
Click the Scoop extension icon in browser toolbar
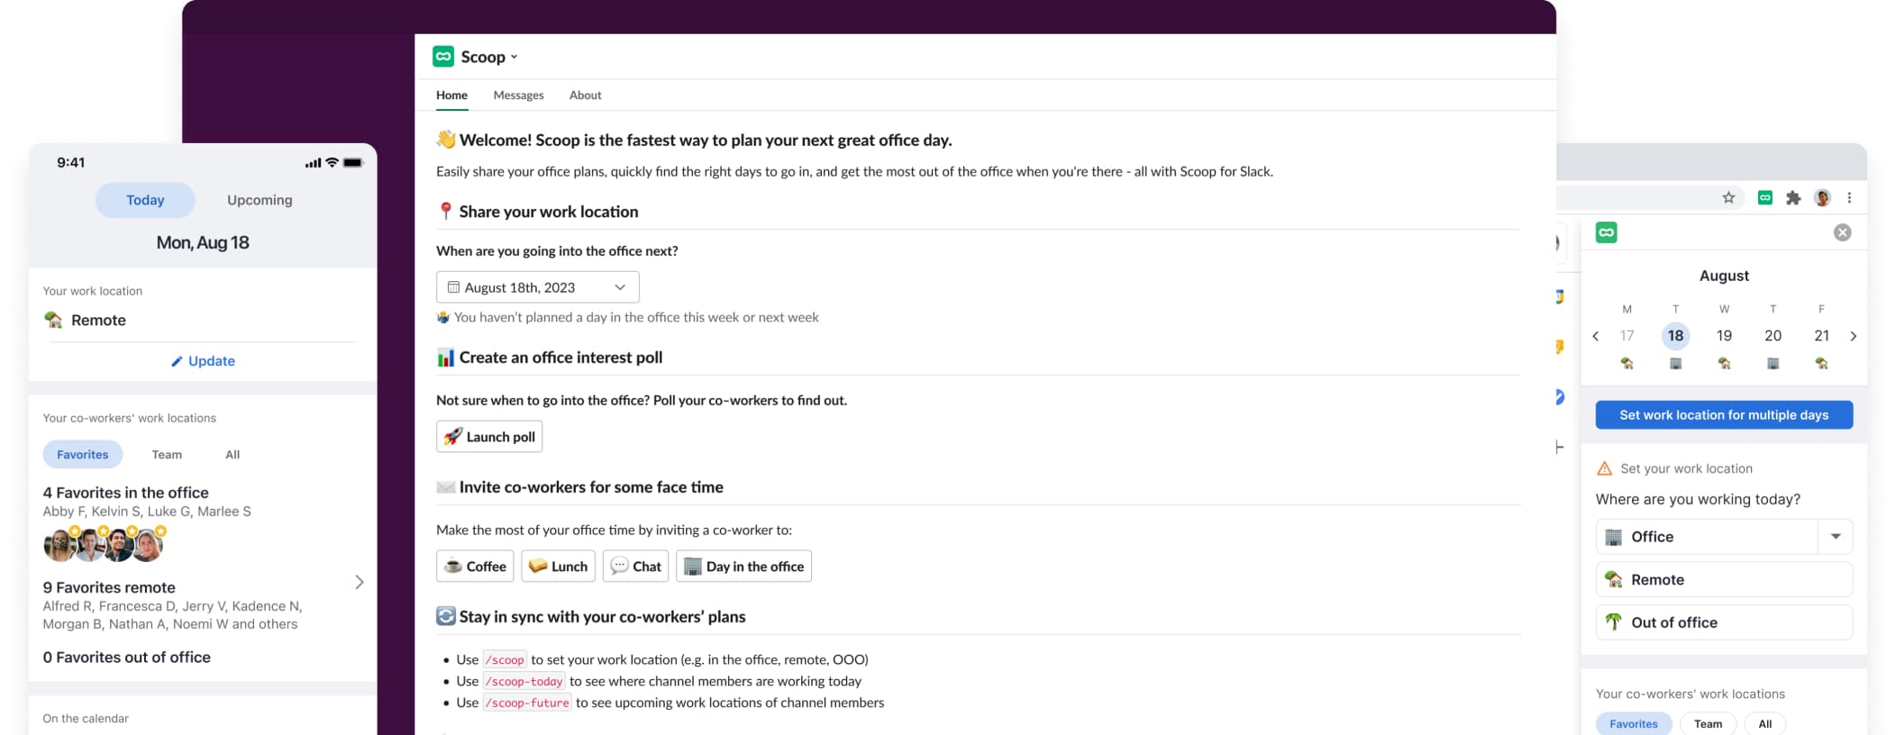[1764, 198]
